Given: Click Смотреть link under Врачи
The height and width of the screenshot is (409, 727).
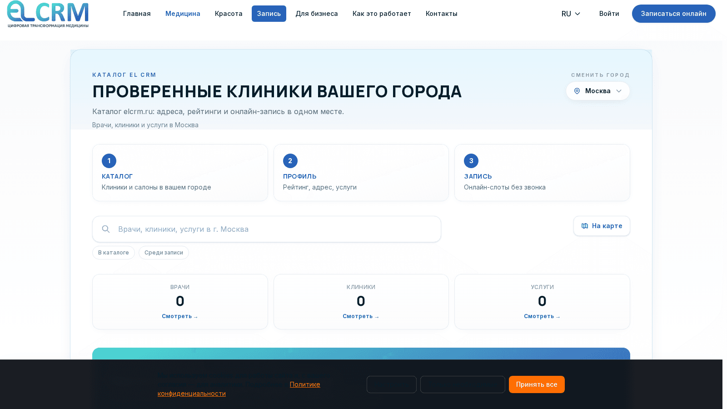Looking at the screenshot, I should (180, 316).
